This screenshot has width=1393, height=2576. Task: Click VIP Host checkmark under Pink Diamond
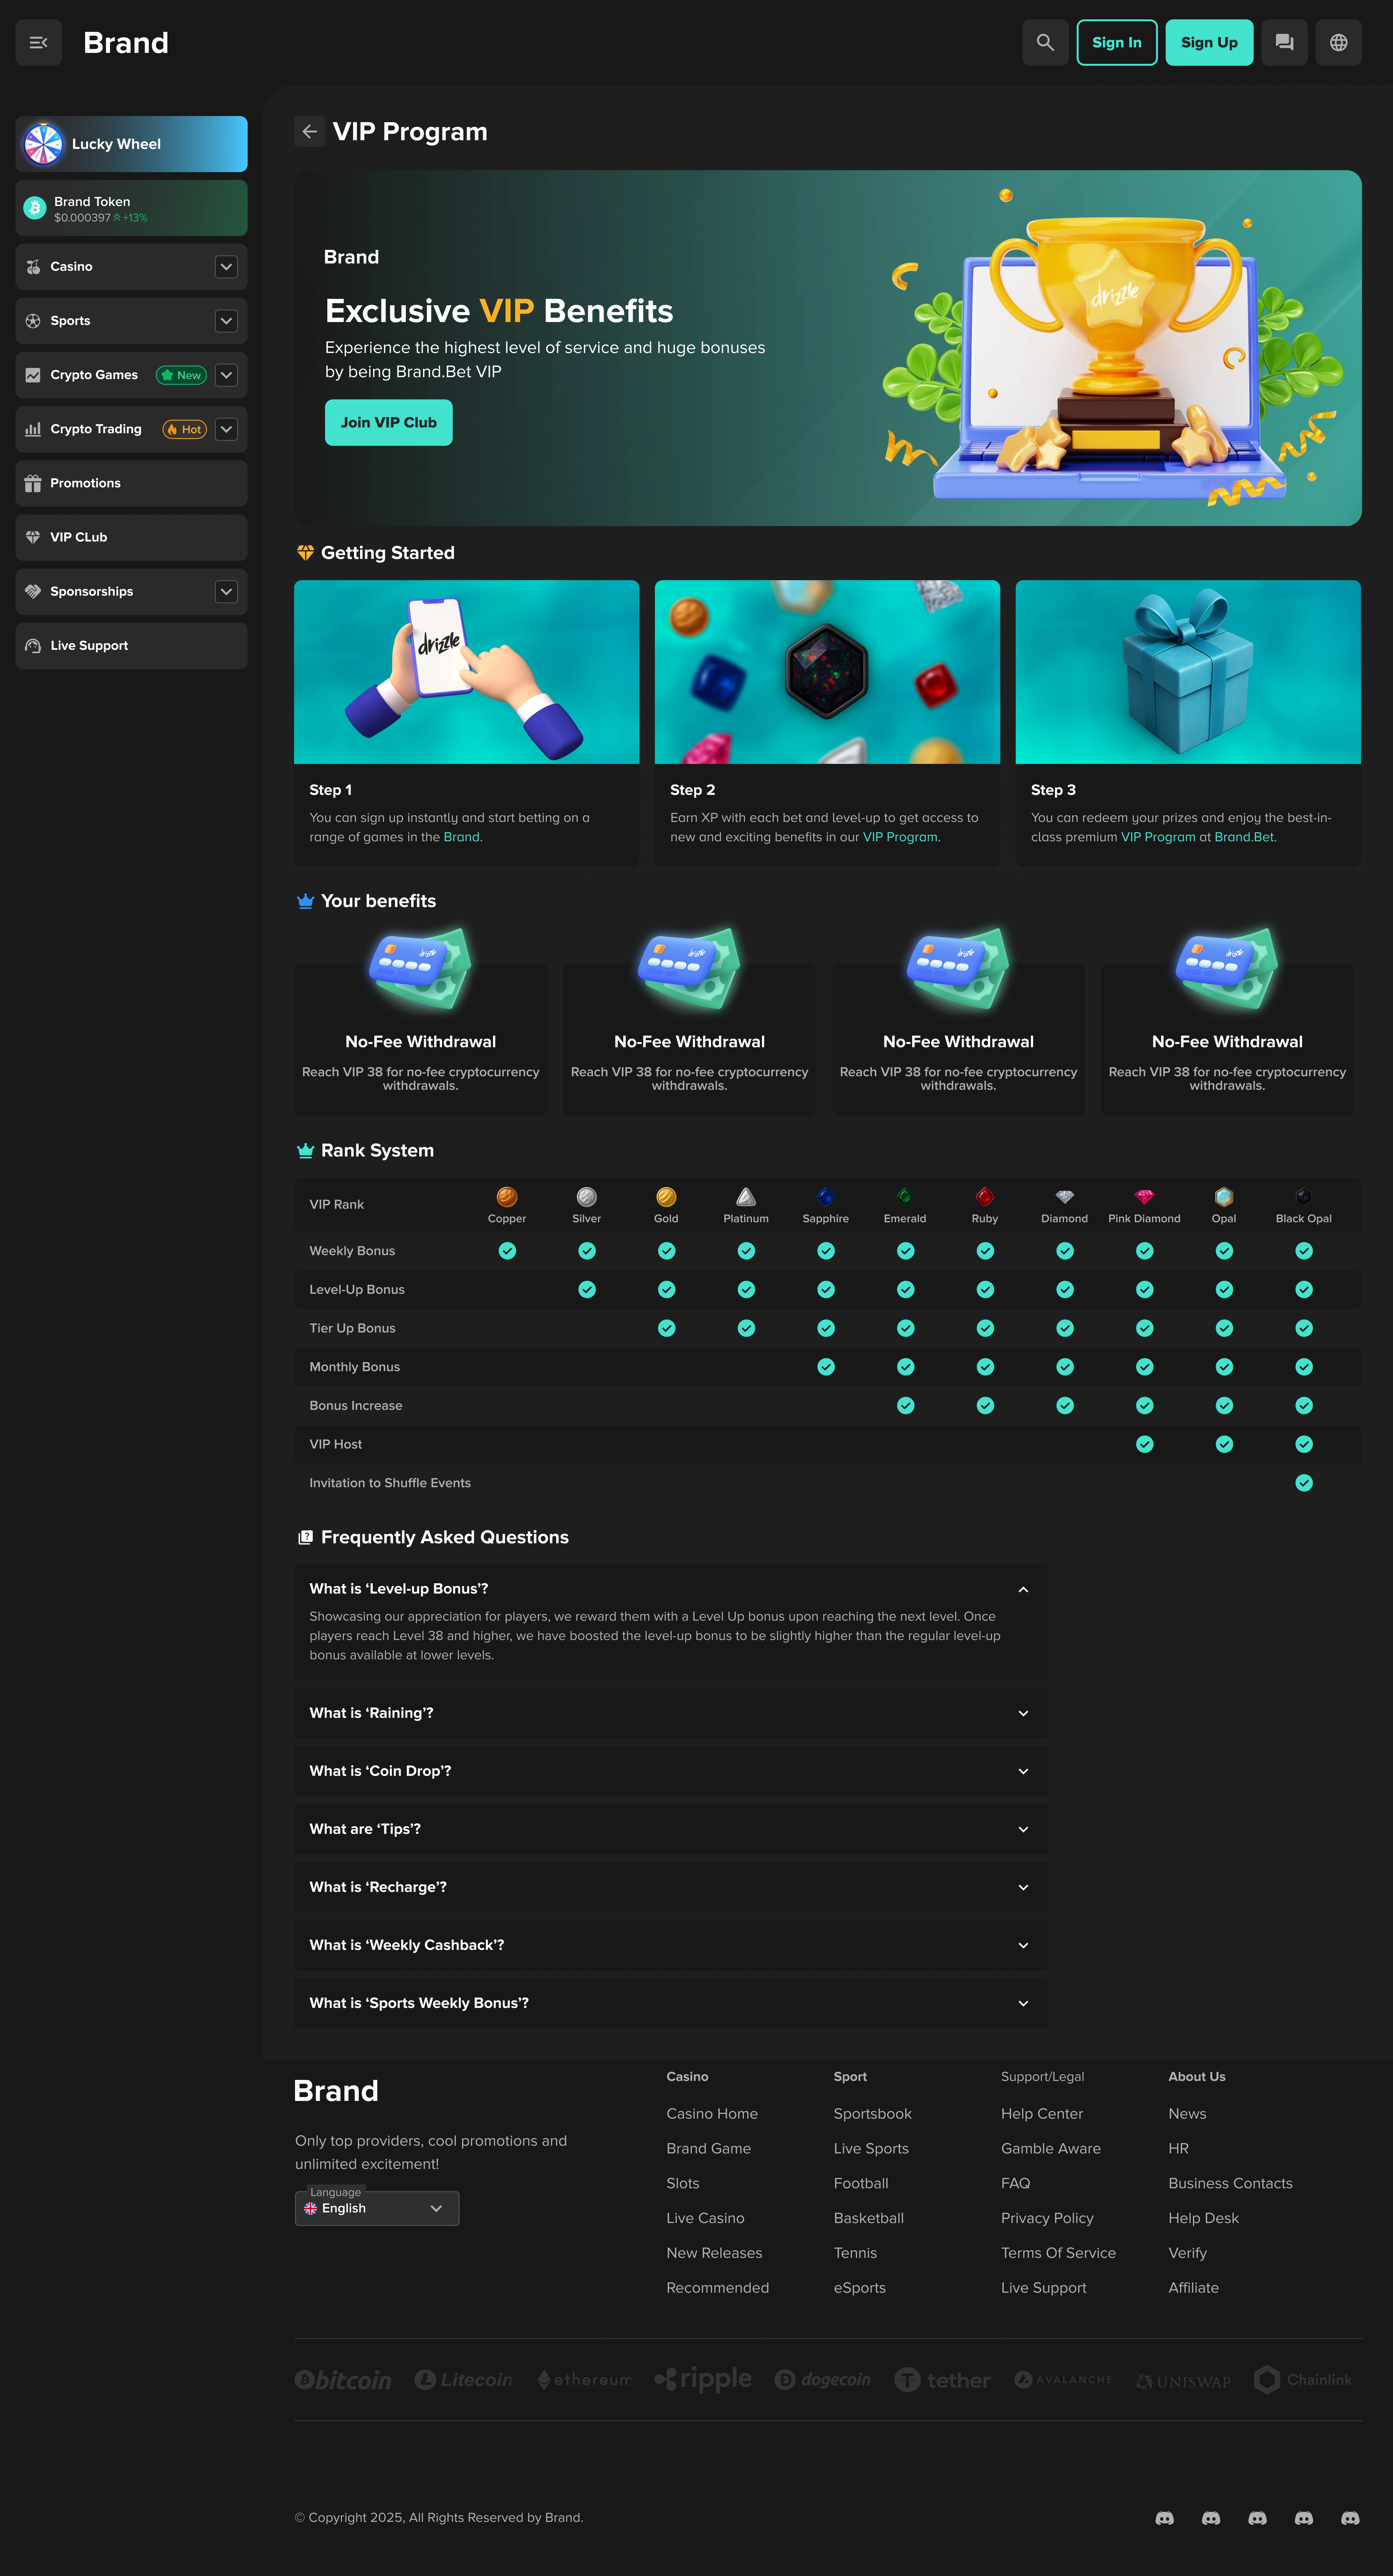pos(1145,1444)
